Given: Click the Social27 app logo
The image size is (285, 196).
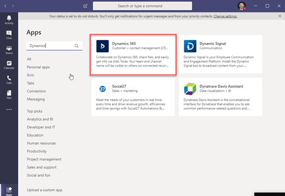Looking at the screenshot, I should pos(102,89).
